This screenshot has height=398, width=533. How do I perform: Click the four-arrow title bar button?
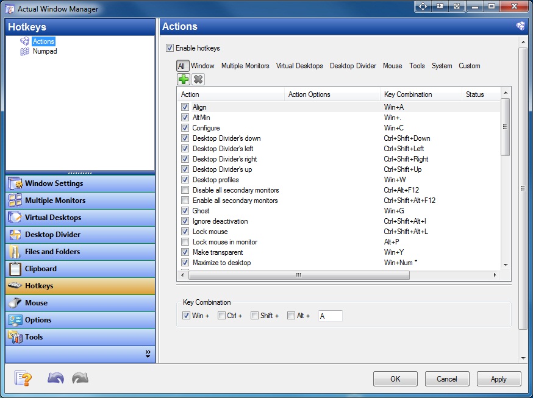click(423, 7)
